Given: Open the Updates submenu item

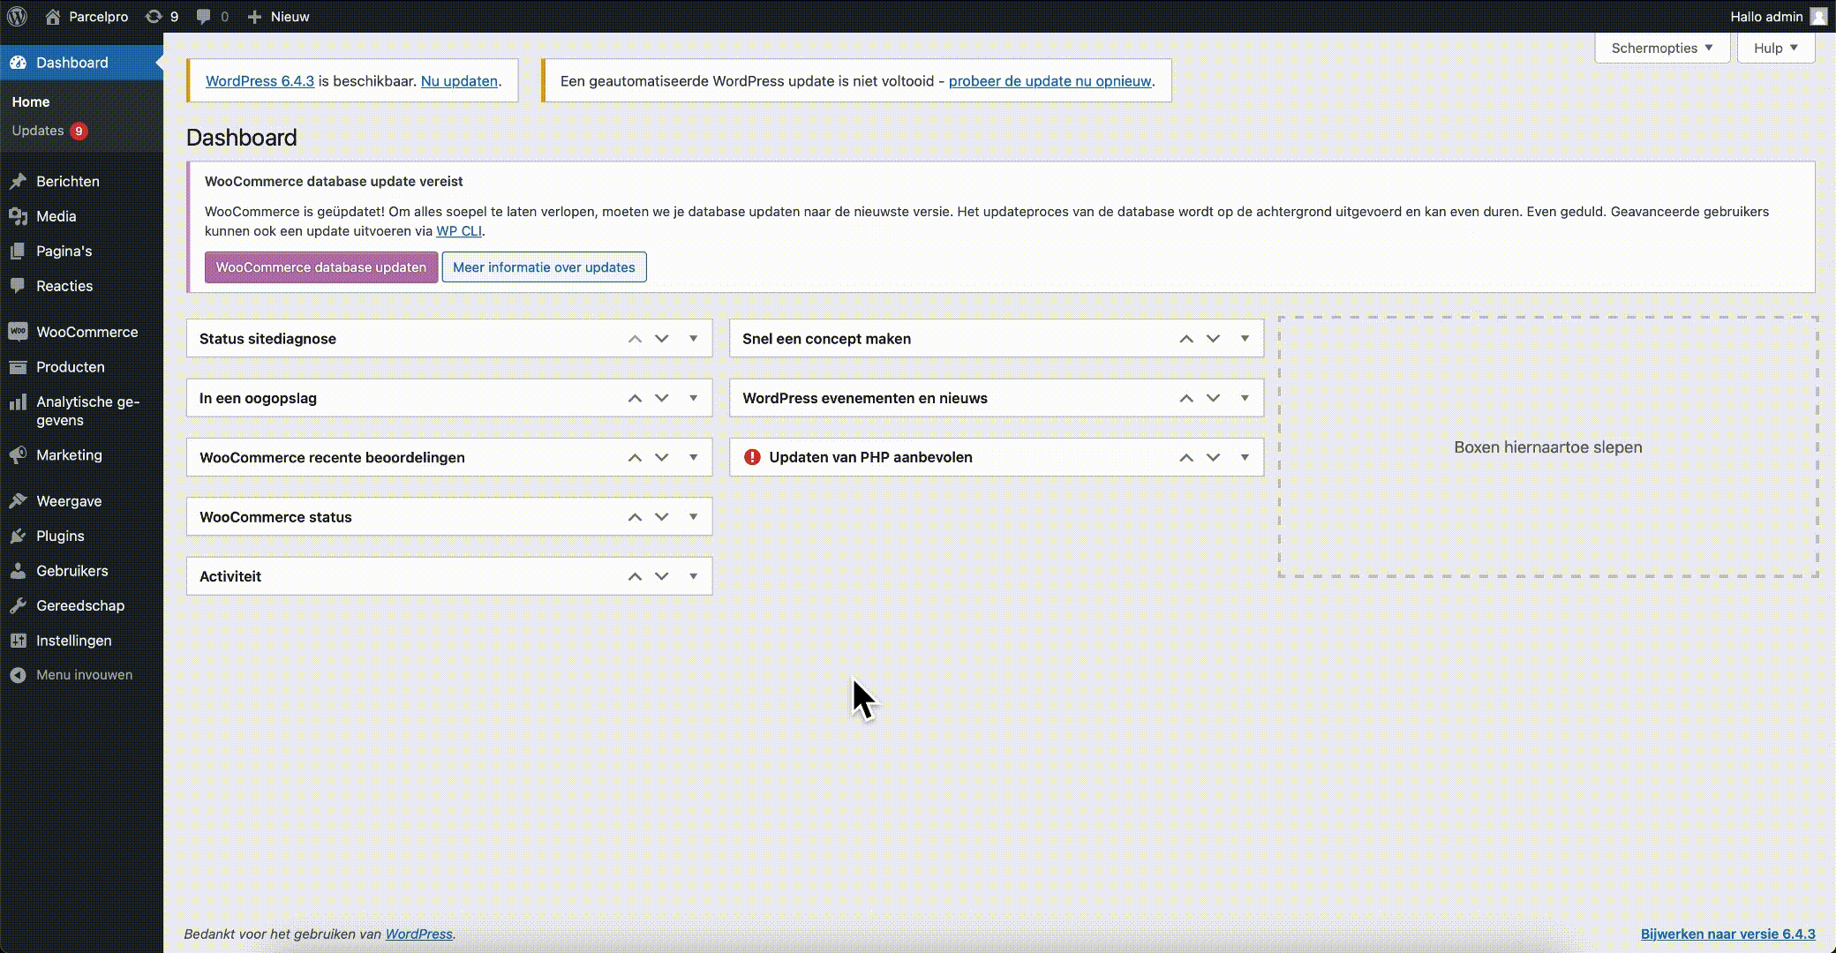Looking at the screenshot, I should click(x=49, y=131).
